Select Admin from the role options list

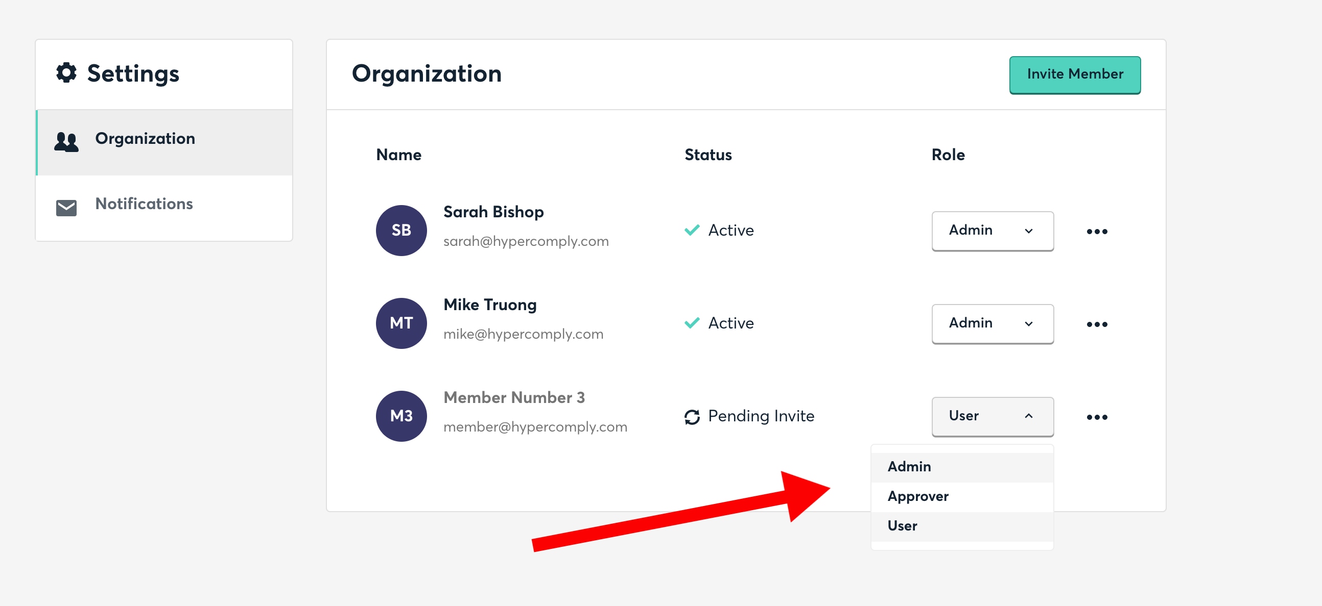(x=909, y=467)
